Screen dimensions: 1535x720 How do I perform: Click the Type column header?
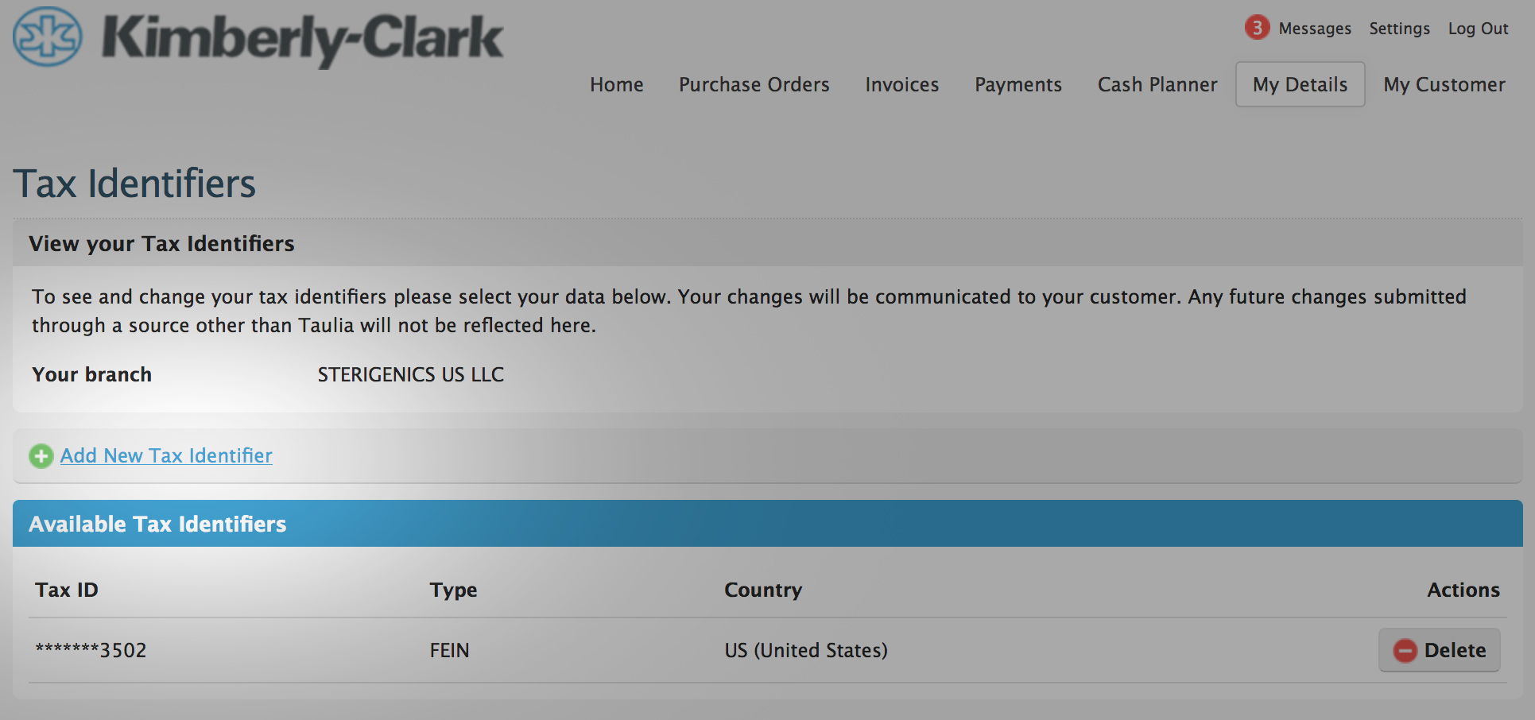453,590
